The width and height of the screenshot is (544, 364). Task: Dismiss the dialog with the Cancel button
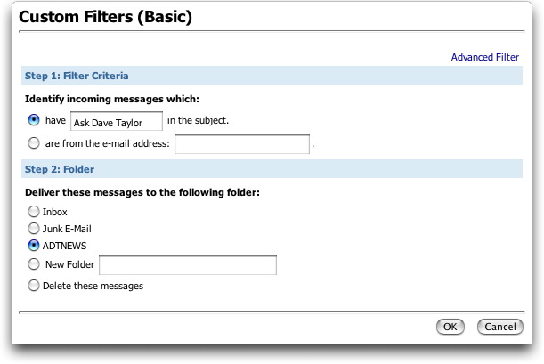tap(500, 327)
